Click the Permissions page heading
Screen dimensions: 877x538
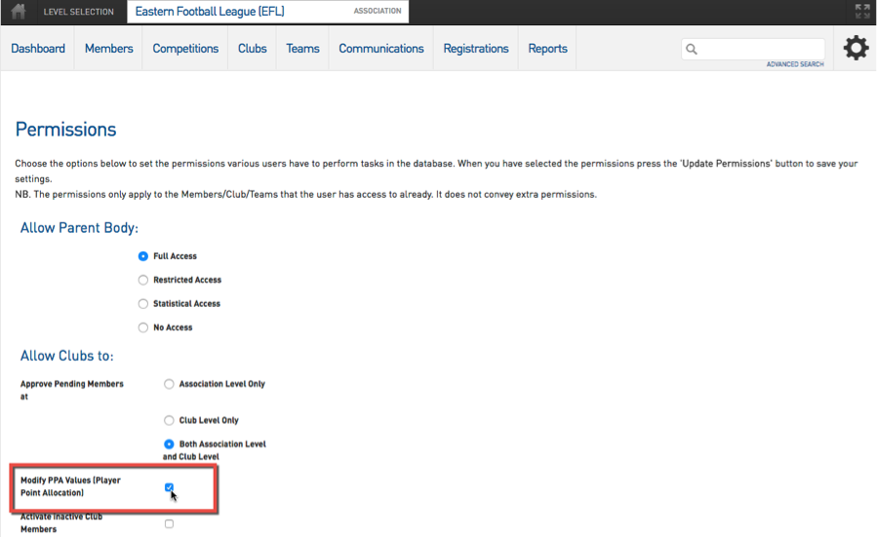(65, 130)
